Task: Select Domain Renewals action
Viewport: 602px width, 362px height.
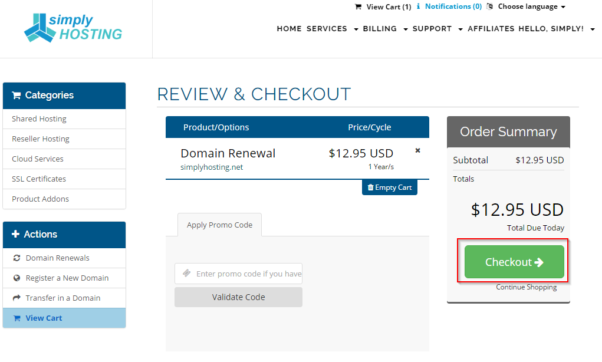Action: point(64,258)
